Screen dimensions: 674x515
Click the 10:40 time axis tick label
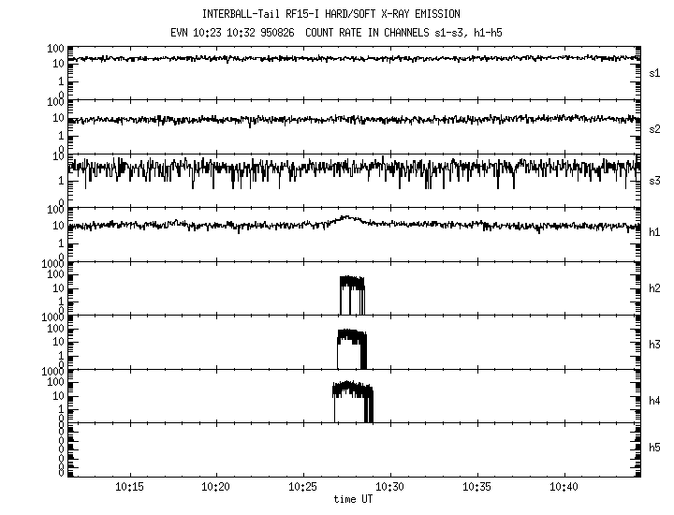pos(564,488)
